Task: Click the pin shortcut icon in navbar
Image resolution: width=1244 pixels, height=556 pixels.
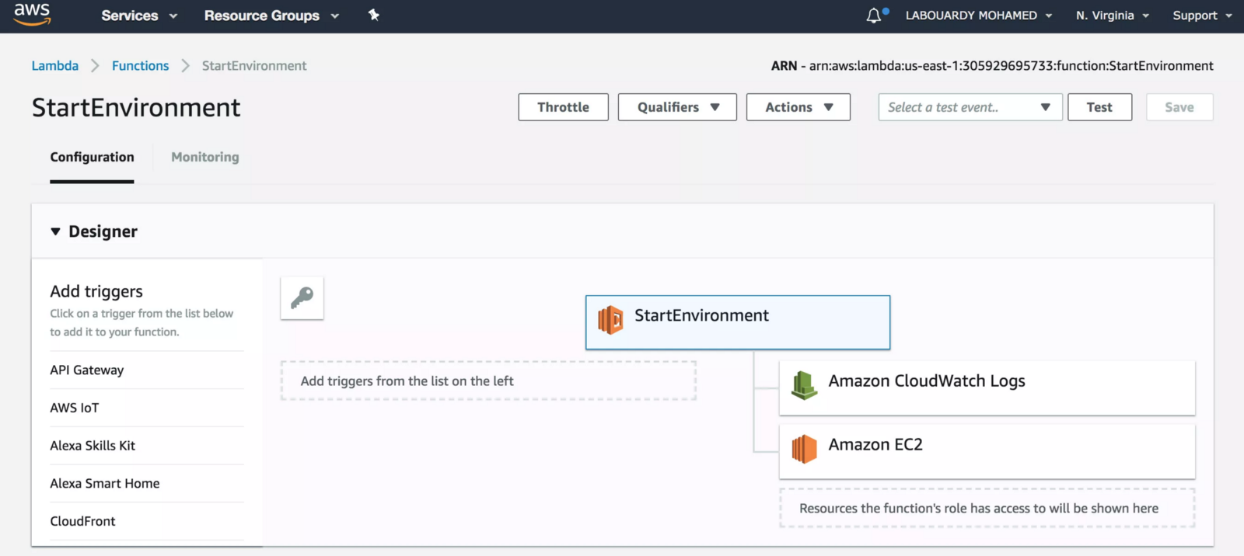Action: click(x=374, y=15)
